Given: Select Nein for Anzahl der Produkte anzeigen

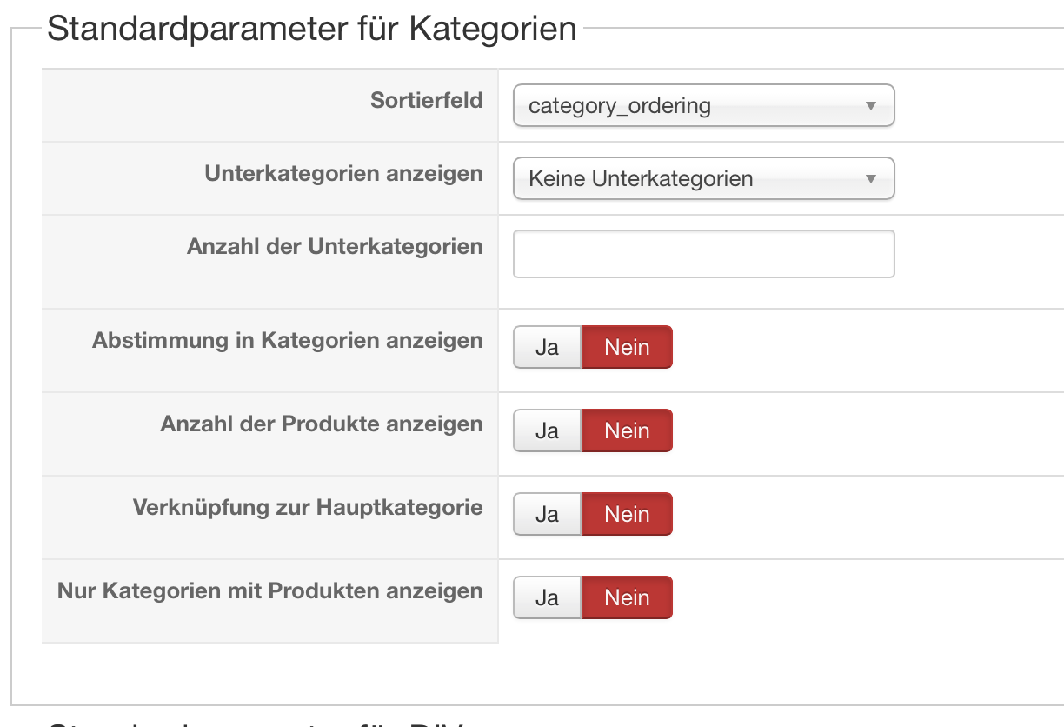Looking at the screenshot, I should point(627,431).
